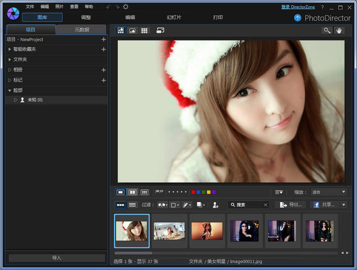This screenshot has height=270, width=357.
Task: Open the 元数据 tab
Action: coord(81,29)
